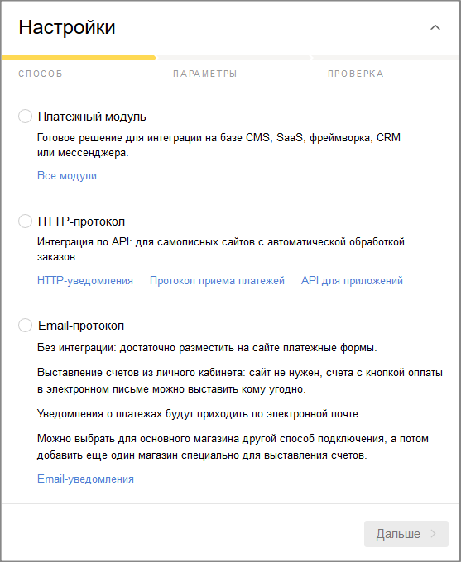Viewport: 461px width, 562px height.
Task: Collapse the Настройки panel with the chevron
Action: coord(435,27)
